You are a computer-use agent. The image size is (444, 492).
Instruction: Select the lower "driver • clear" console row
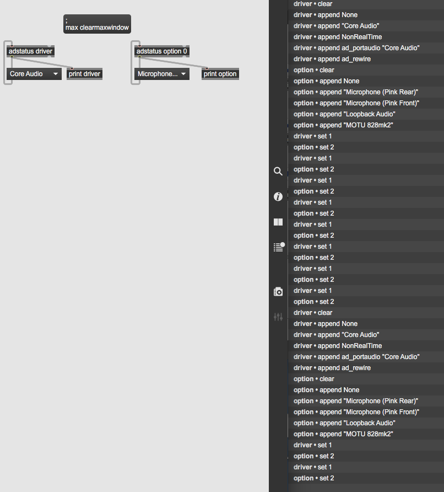(366, 313)
